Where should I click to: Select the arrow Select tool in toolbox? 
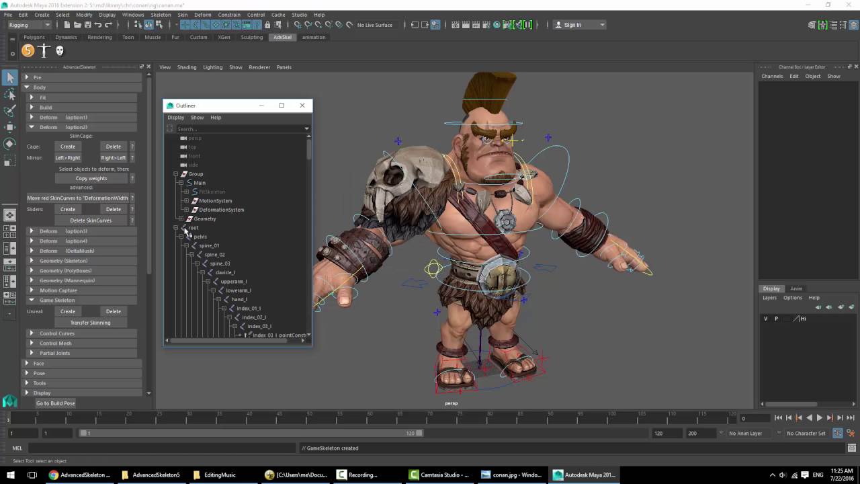click(10, 78)
